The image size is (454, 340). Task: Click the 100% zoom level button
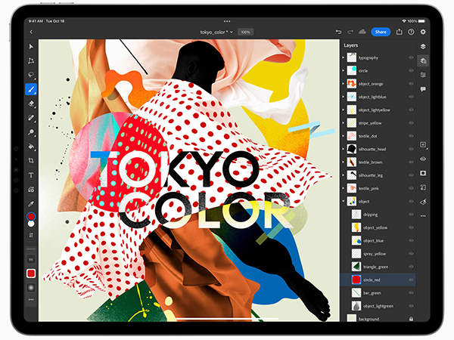pyautogui.click(x=245, y=32)
